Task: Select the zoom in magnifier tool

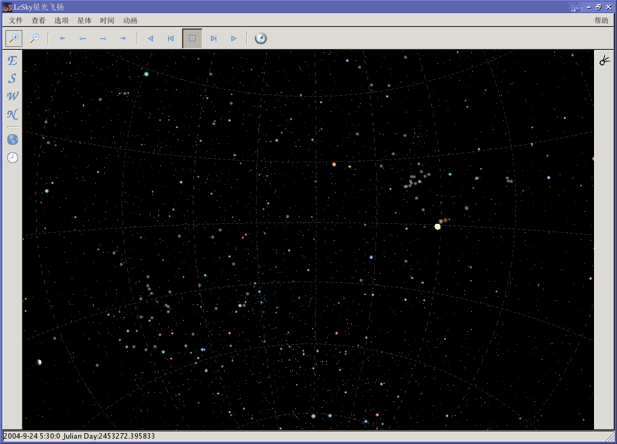Action: click(14, 38)
